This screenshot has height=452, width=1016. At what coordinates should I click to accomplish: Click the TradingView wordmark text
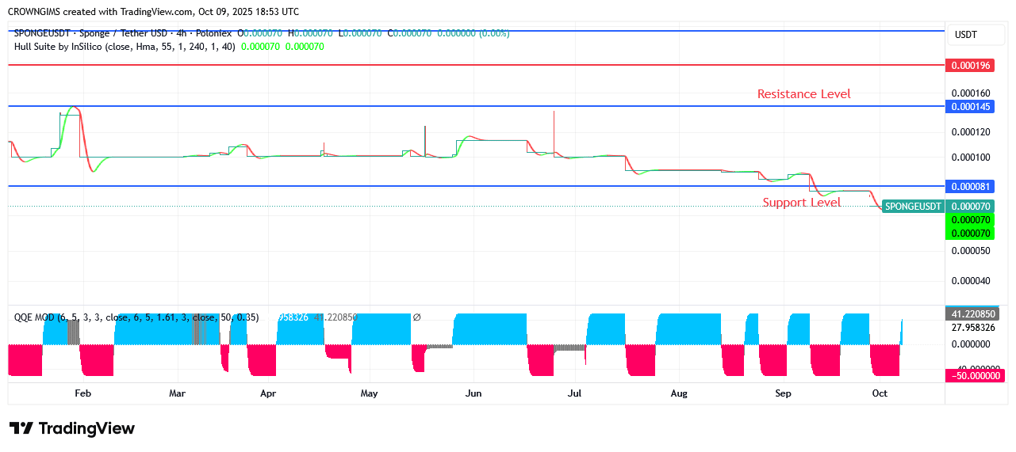[x=86, y=428]
